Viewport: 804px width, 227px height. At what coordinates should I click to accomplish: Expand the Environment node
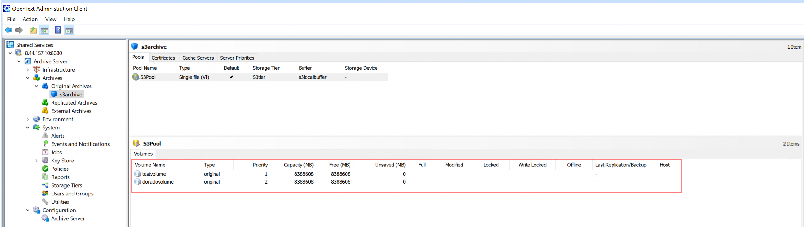tap(28, 119)
